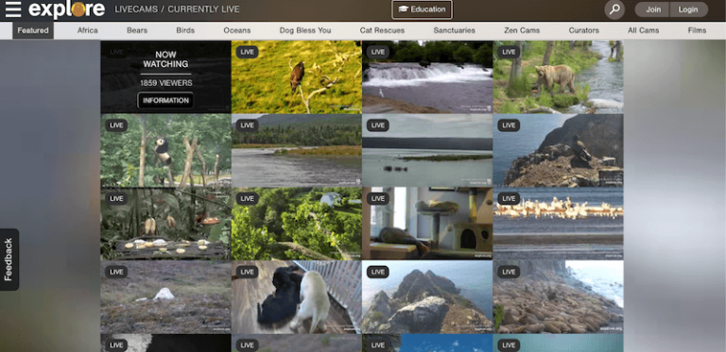
Task: Click LIVE badge on the cat room cam
Action: (x=378, y=198)
